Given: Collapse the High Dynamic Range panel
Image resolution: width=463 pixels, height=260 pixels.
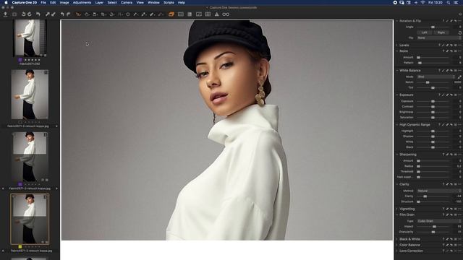Looking at the screenshot, I should (397, 125).
